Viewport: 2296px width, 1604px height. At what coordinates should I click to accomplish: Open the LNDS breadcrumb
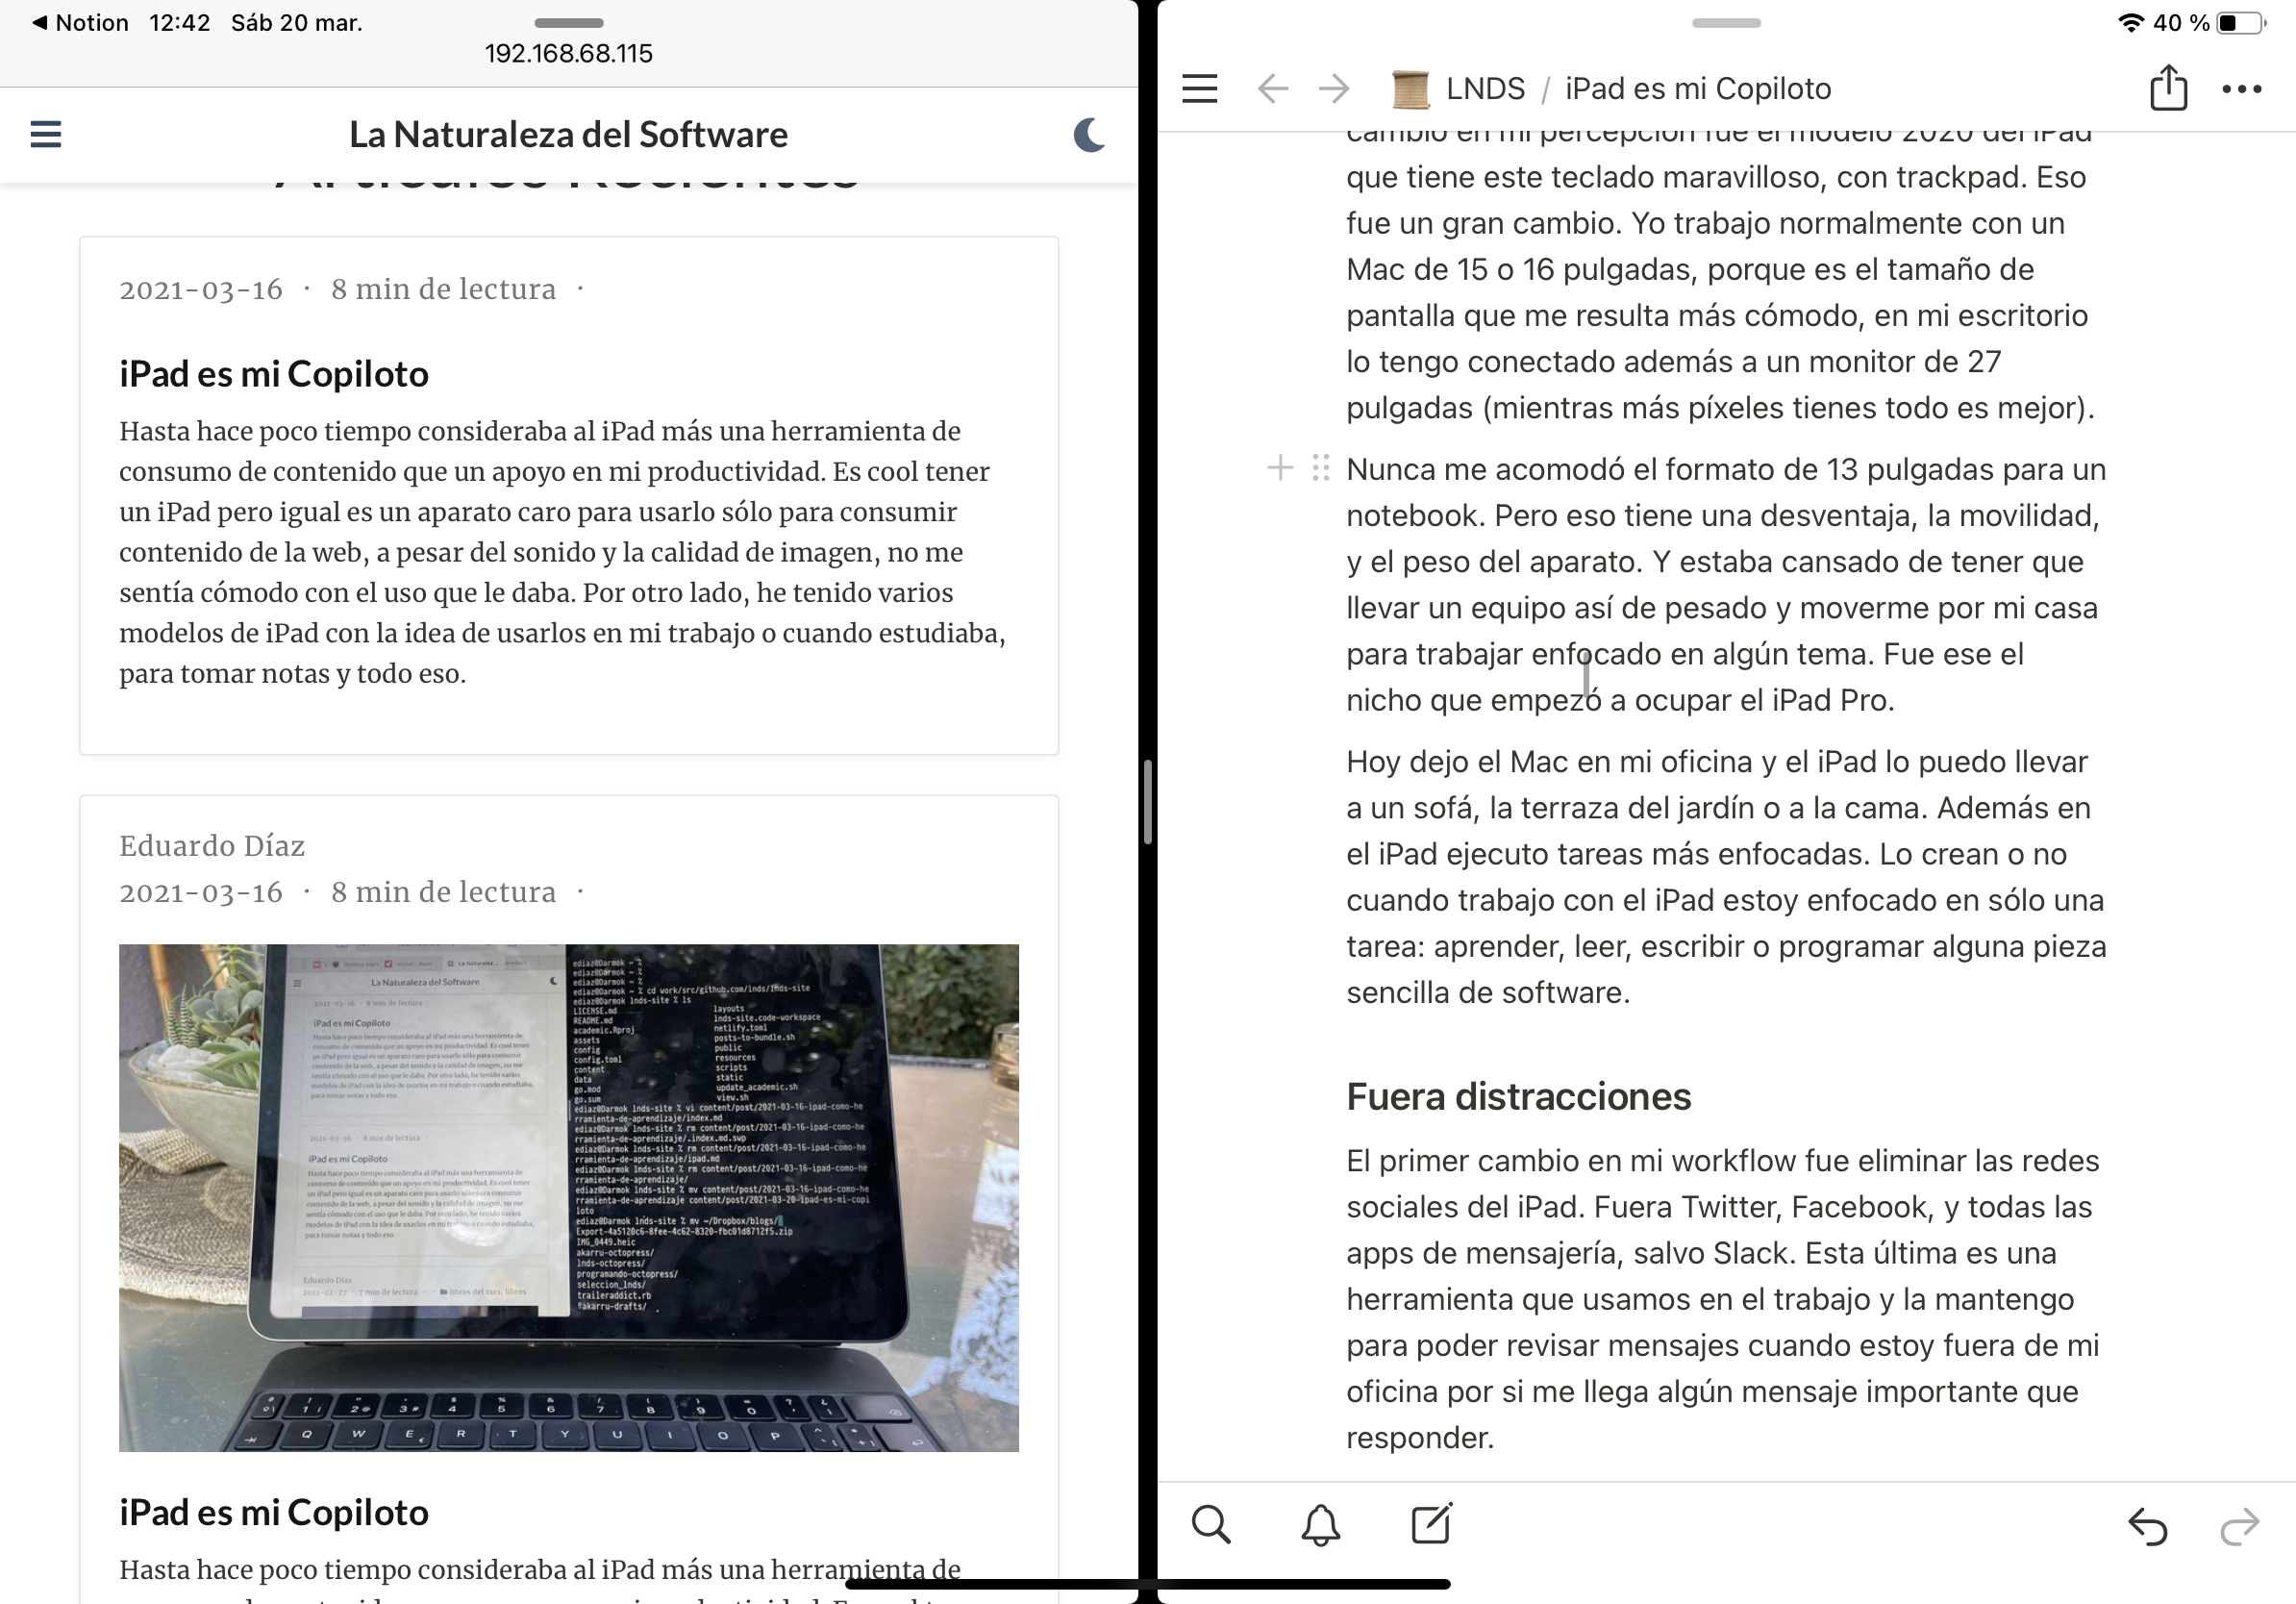pos(1485,89)
